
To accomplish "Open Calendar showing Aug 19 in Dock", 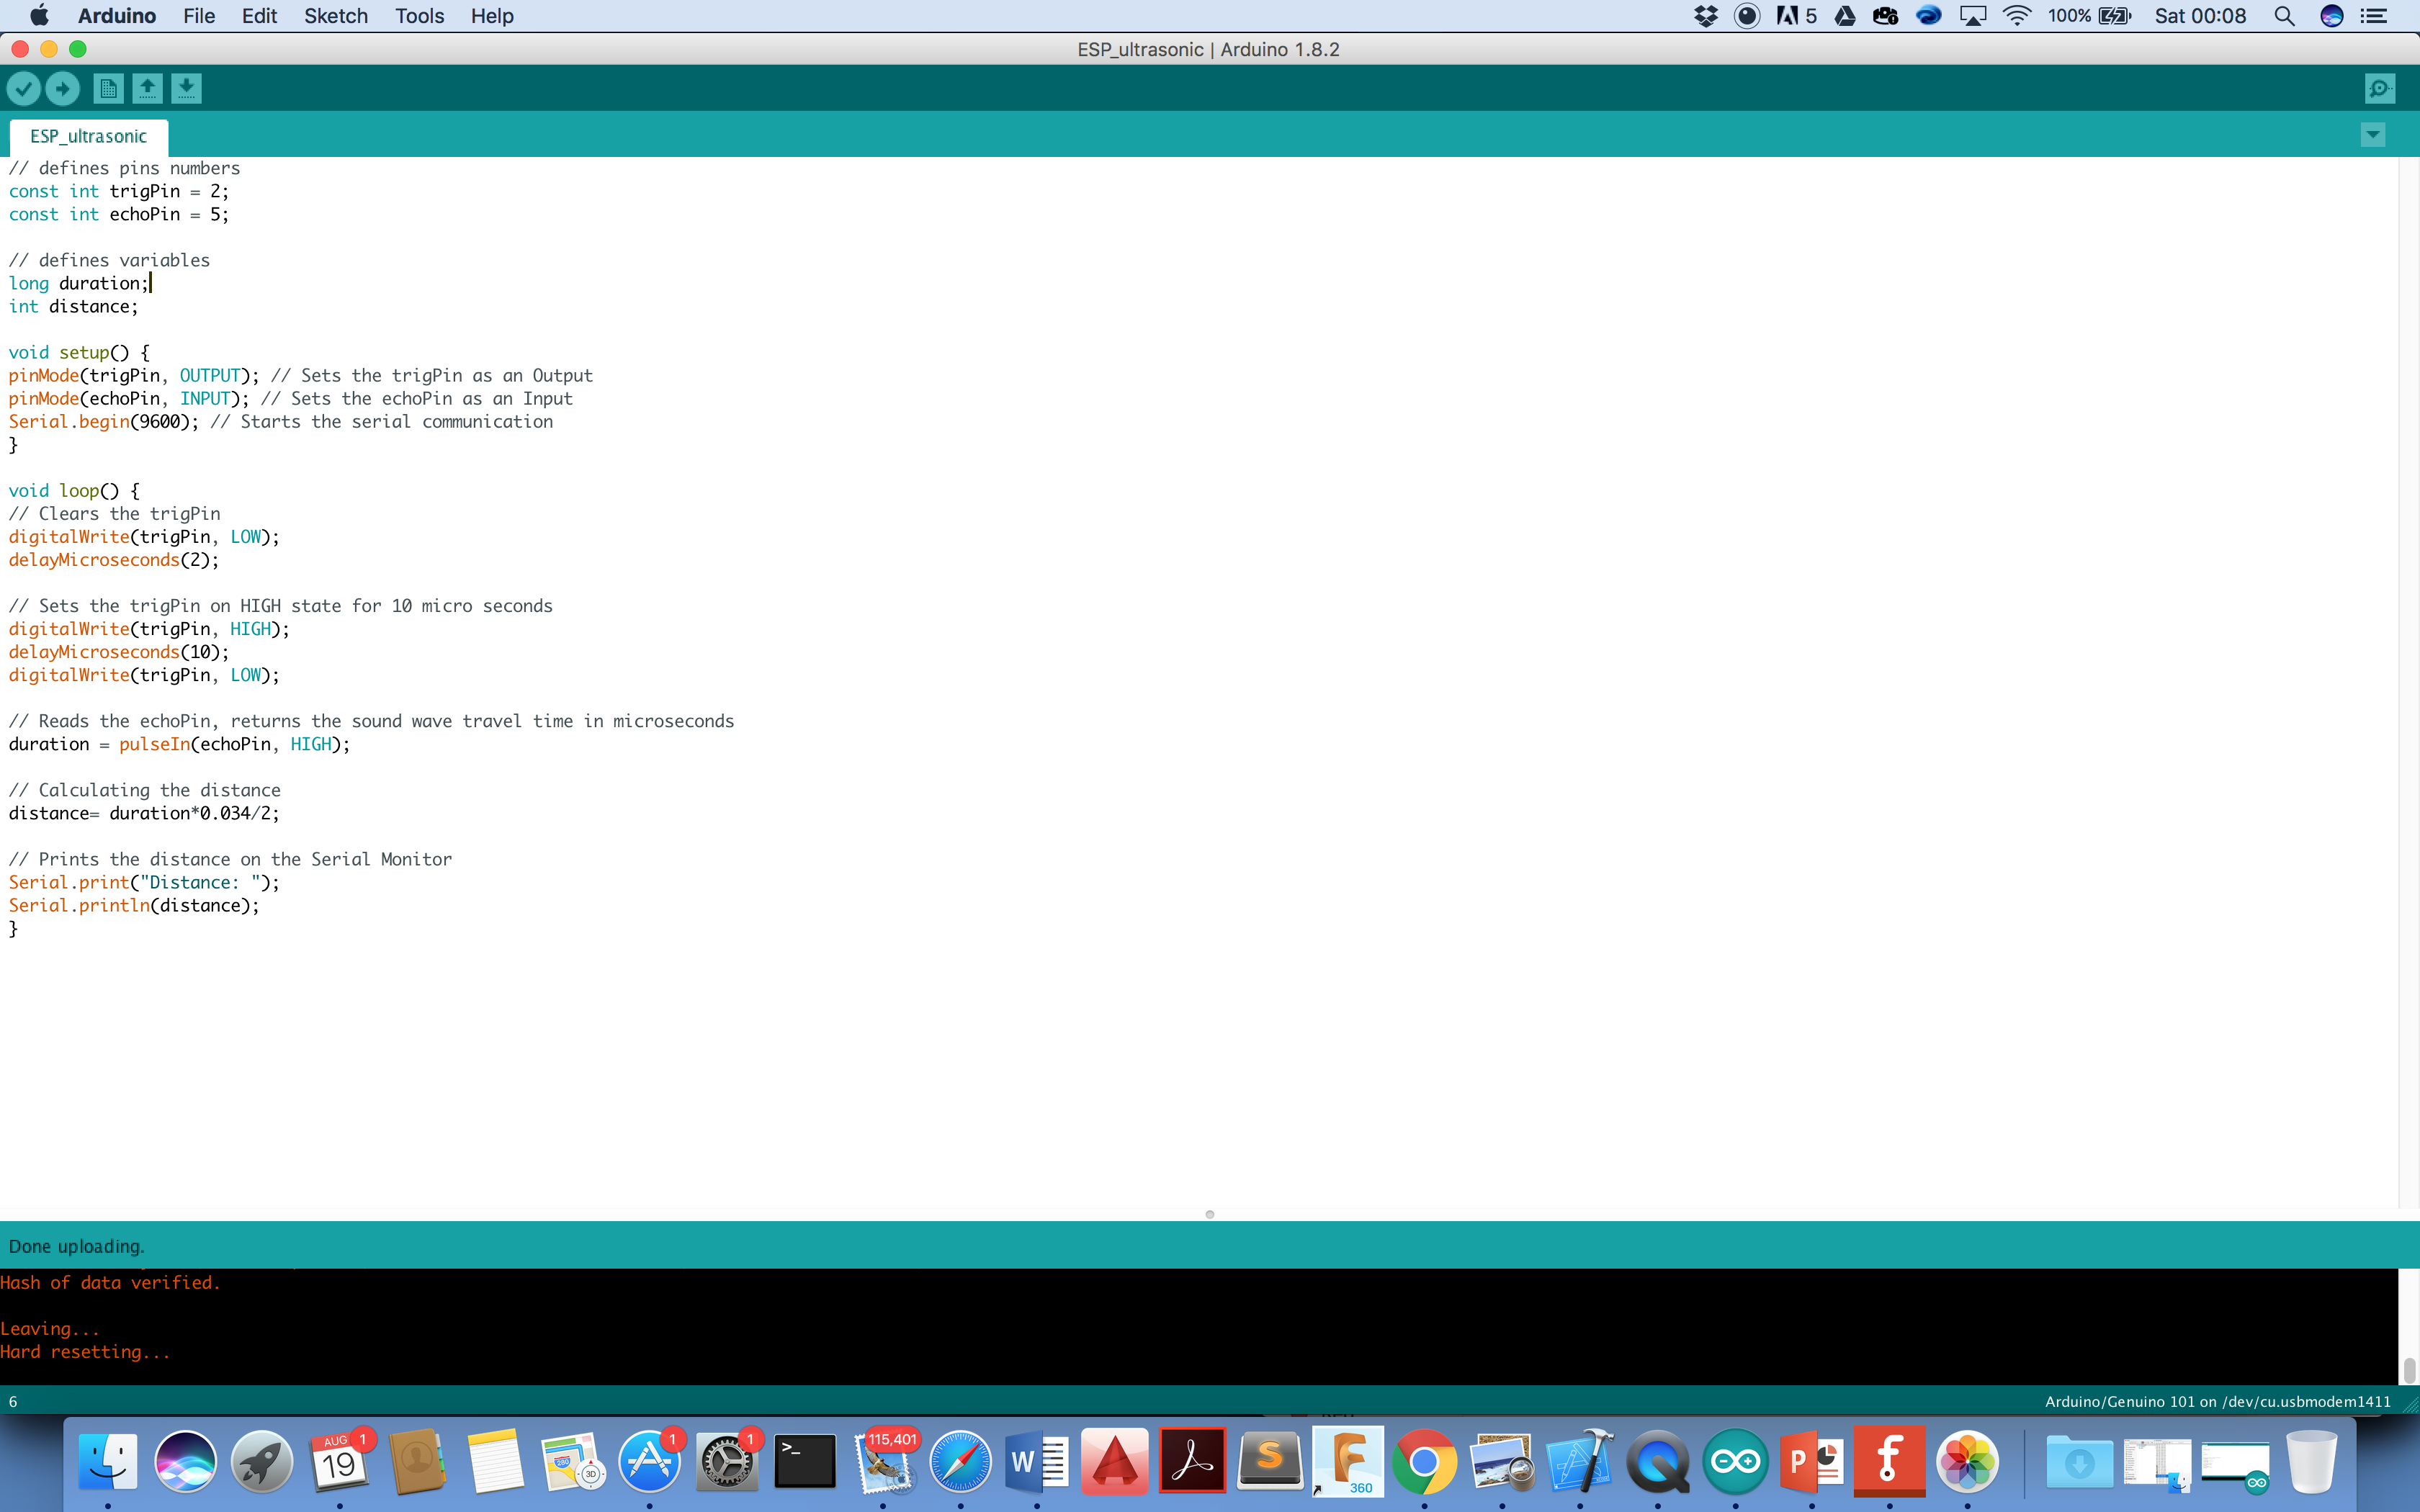I will [x=340, y=1462].
